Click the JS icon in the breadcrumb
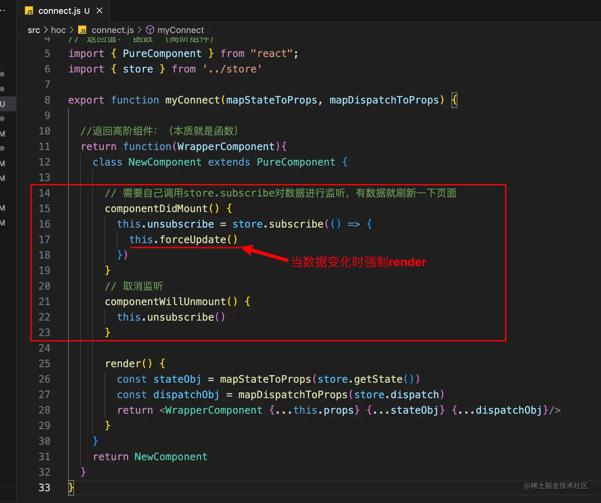 [82, 30]
